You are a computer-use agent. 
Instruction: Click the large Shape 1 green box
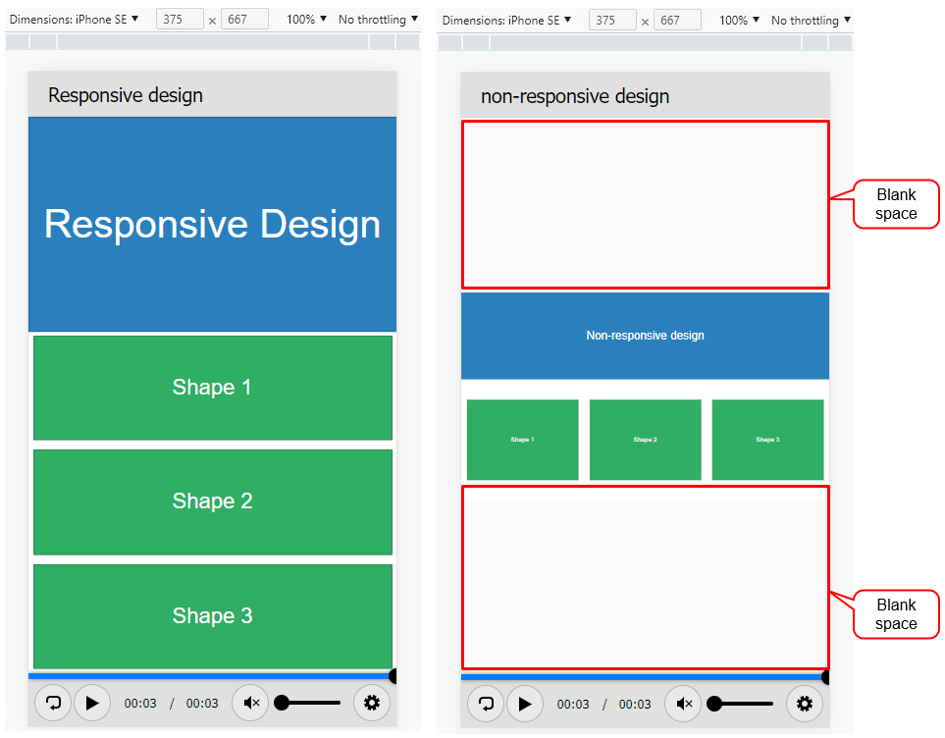pos(212,388)
